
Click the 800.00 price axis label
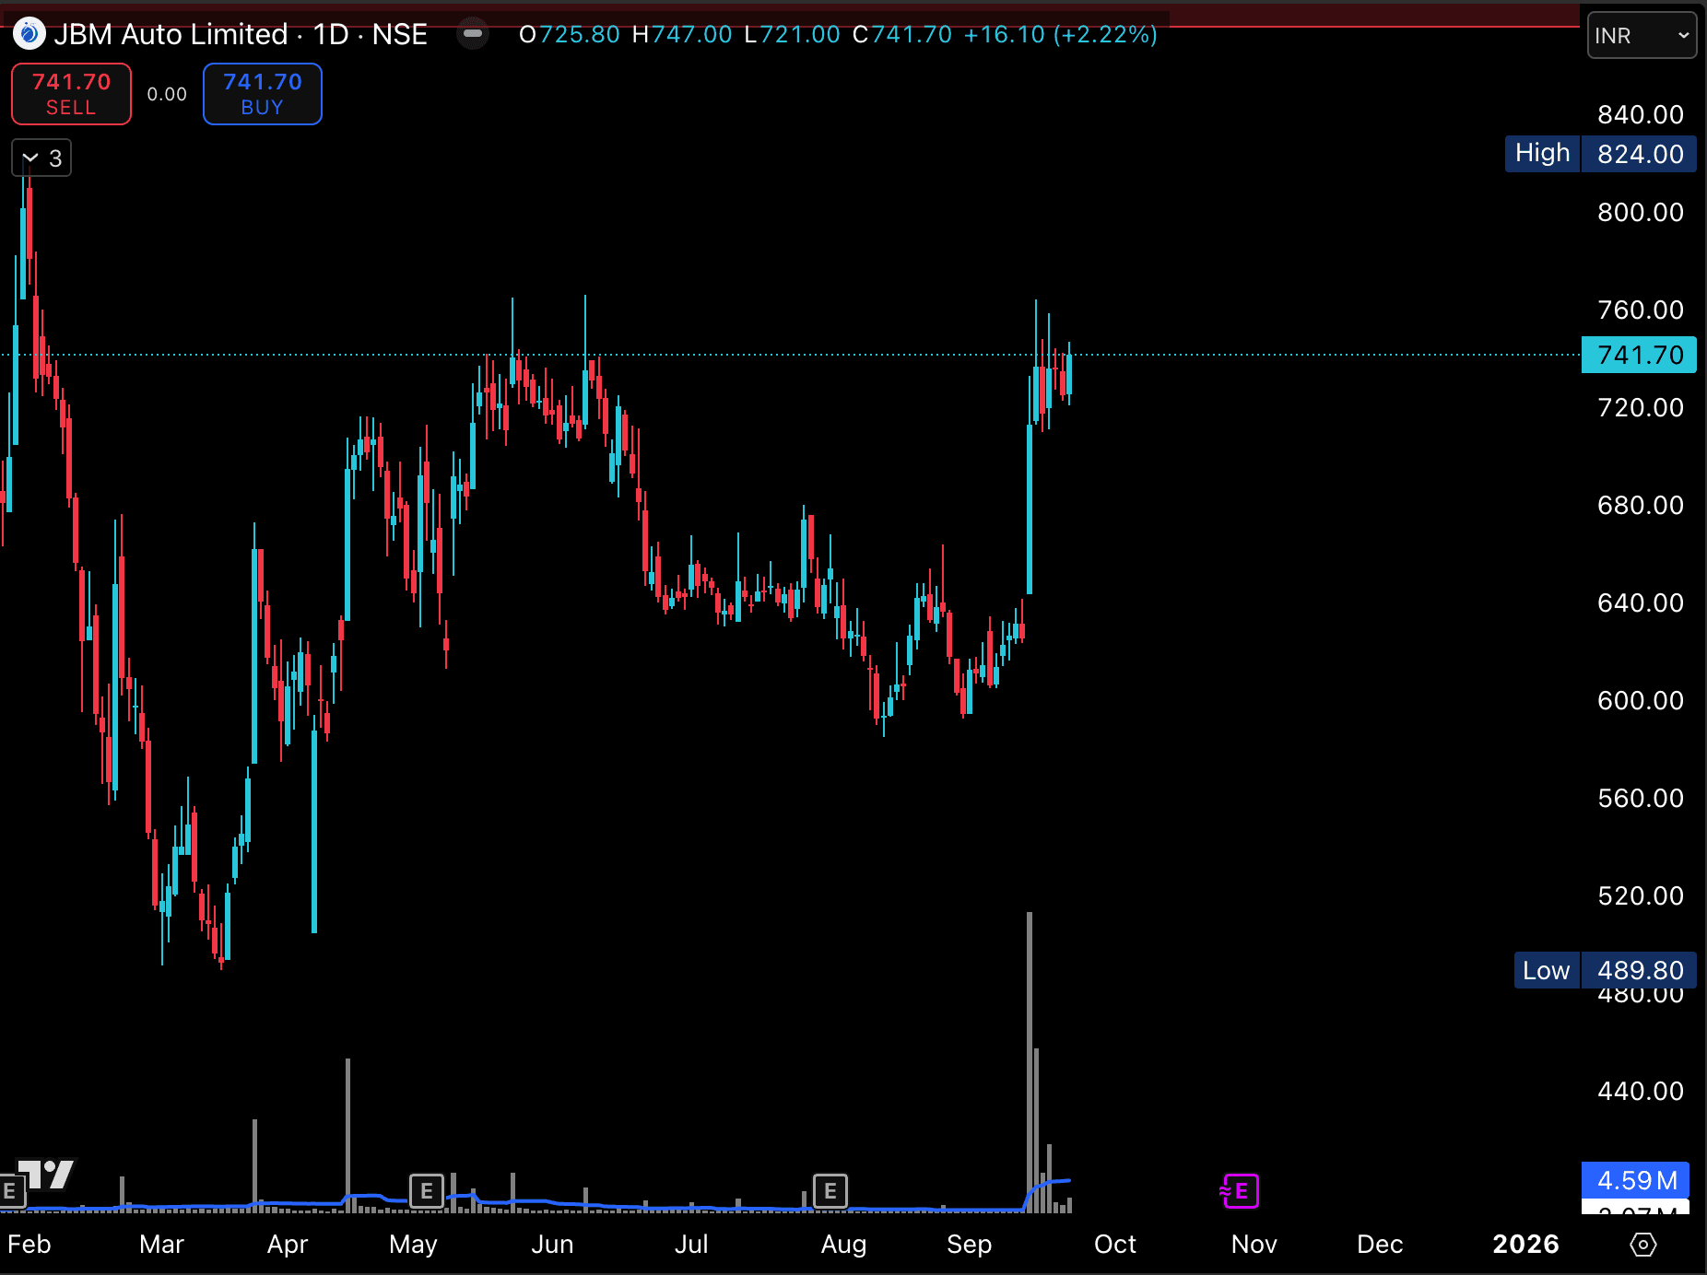(x=1641, y=212)
